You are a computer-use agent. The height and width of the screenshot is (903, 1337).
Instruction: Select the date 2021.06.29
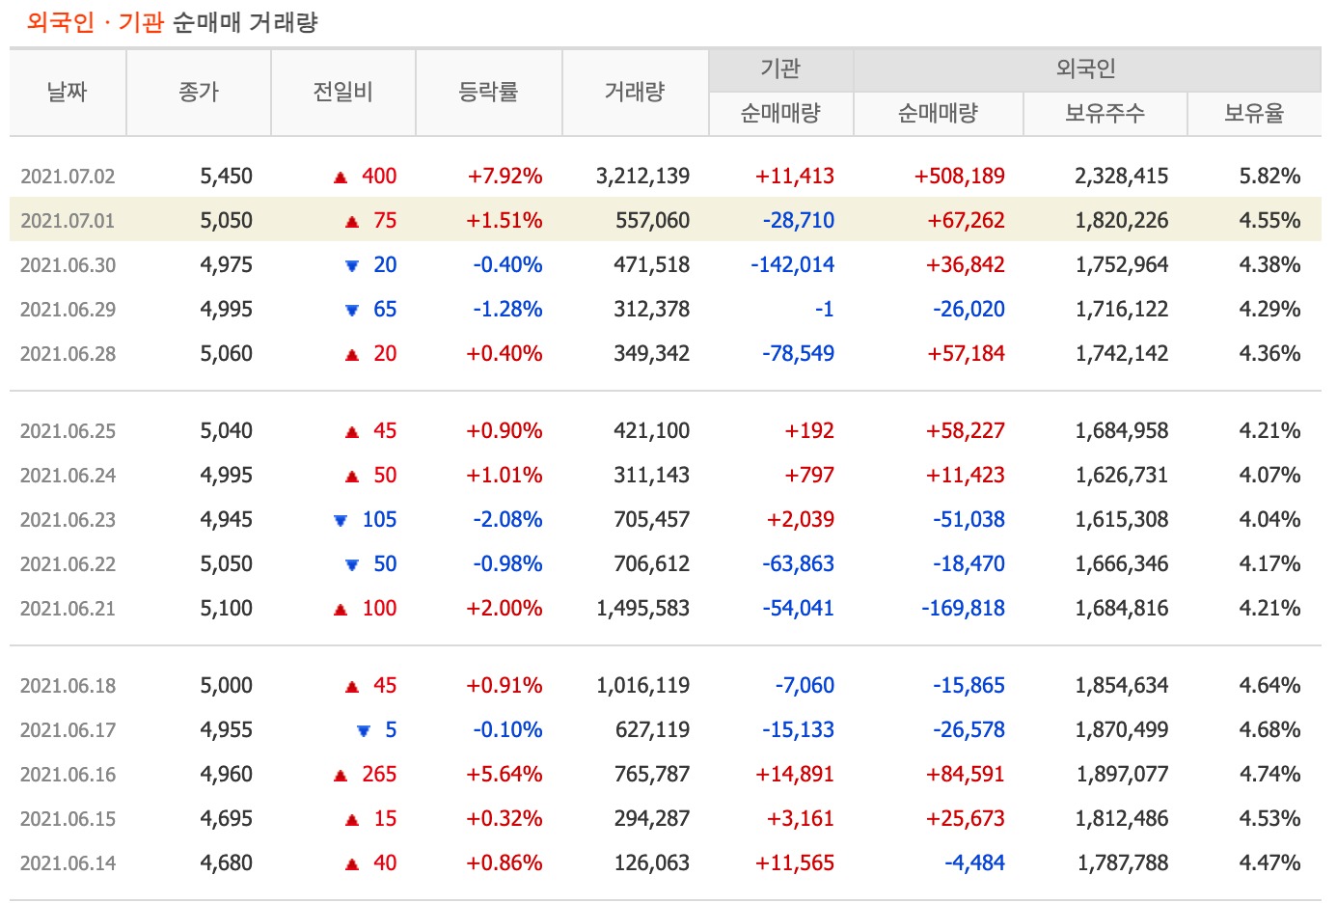pos(68,310)
